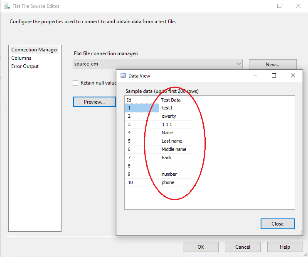Select the Connection Manager page

[34, 50]
